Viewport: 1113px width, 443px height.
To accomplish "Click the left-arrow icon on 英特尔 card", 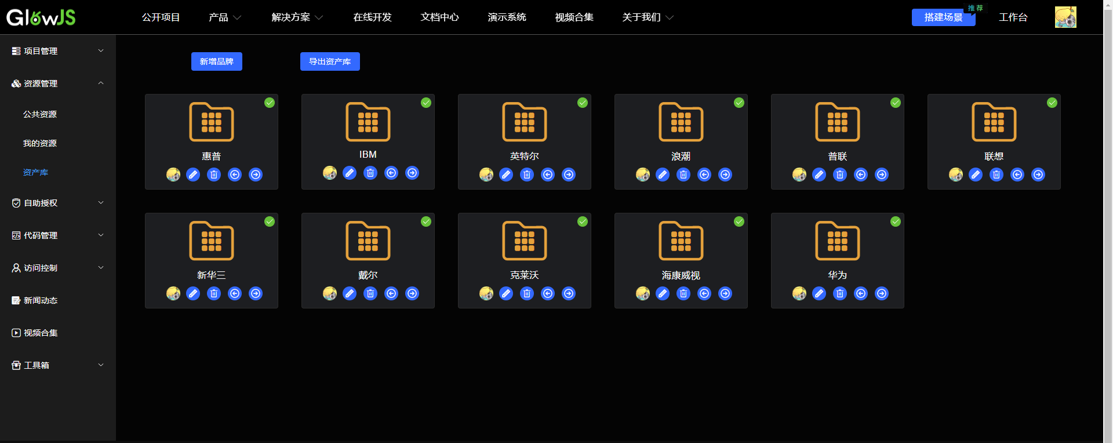I will 548,175.
